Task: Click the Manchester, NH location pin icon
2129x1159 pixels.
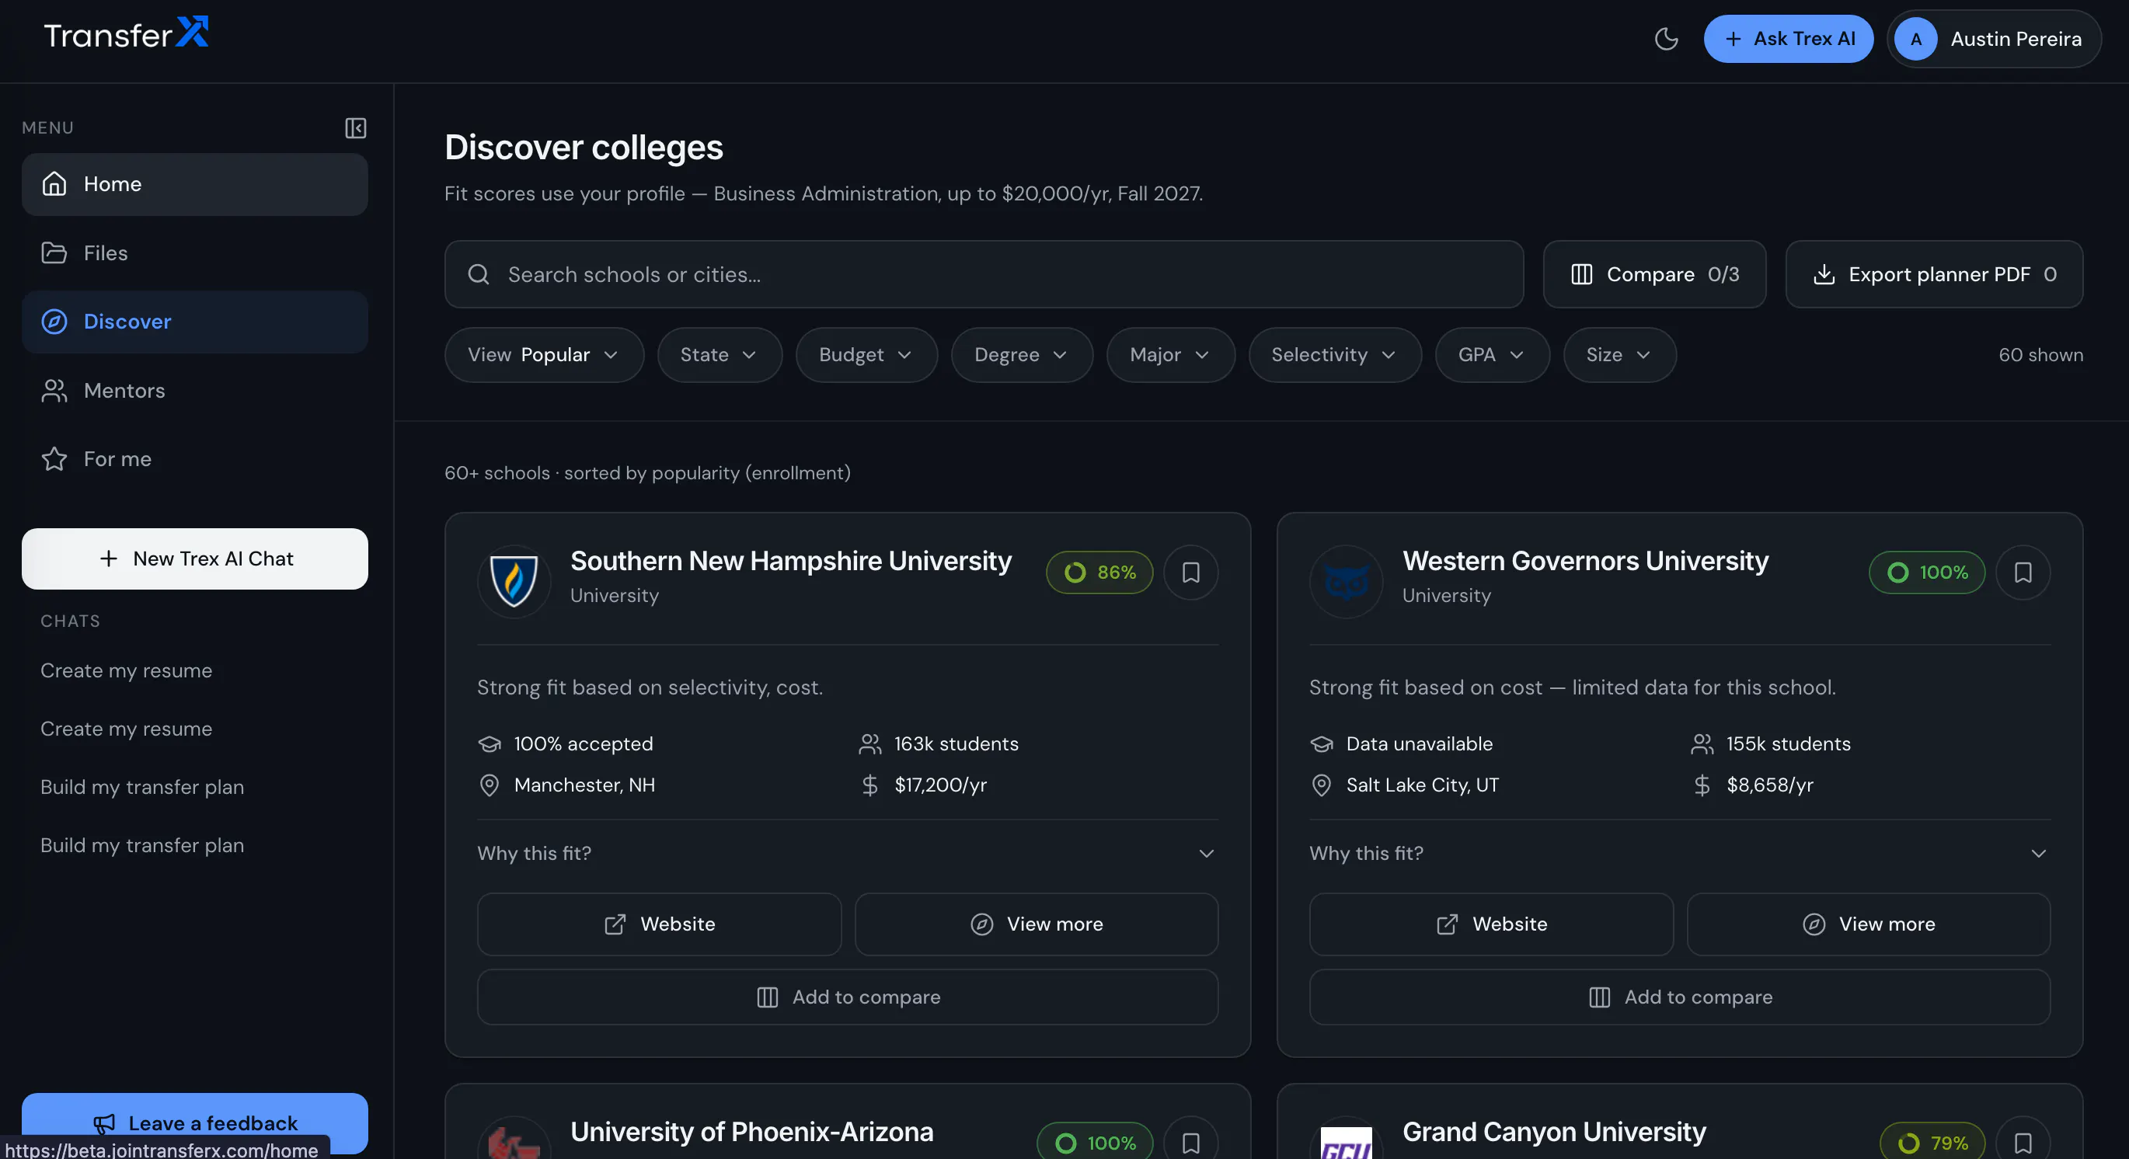Action: tap(490, 785)
